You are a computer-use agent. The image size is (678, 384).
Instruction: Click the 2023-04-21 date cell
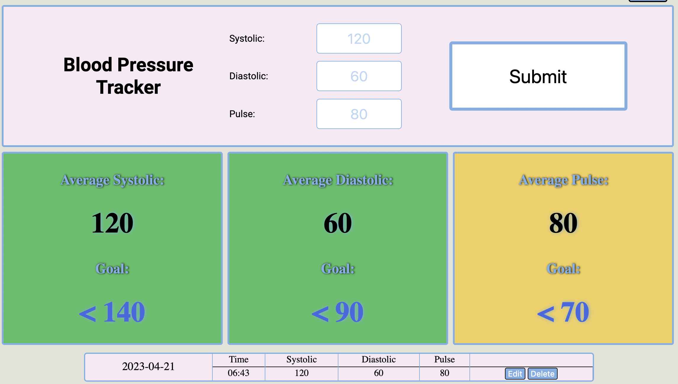point(148,367)
